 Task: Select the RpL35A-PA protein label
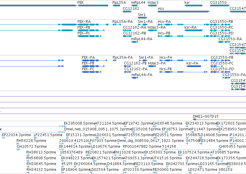click(x=123, y=58)
